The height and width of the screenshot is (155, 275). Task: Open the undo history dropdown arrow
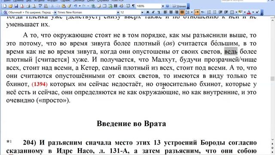[79, 6]
